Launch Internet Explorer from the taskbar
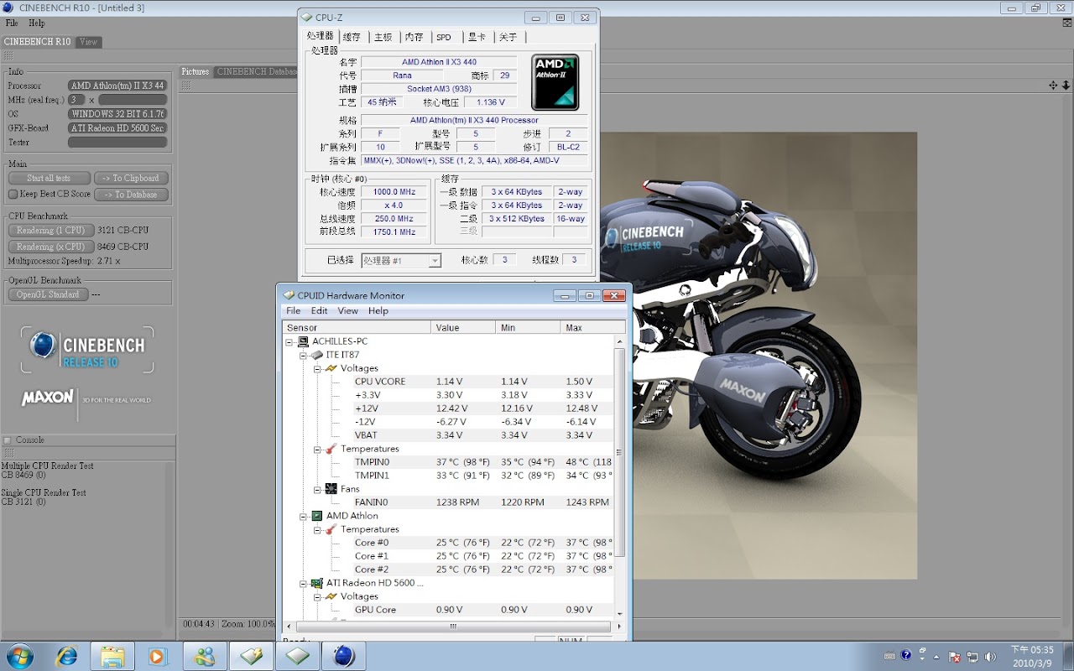Image resolution: width=1074 pixels, height=671 pixels. tap(67, 656)
